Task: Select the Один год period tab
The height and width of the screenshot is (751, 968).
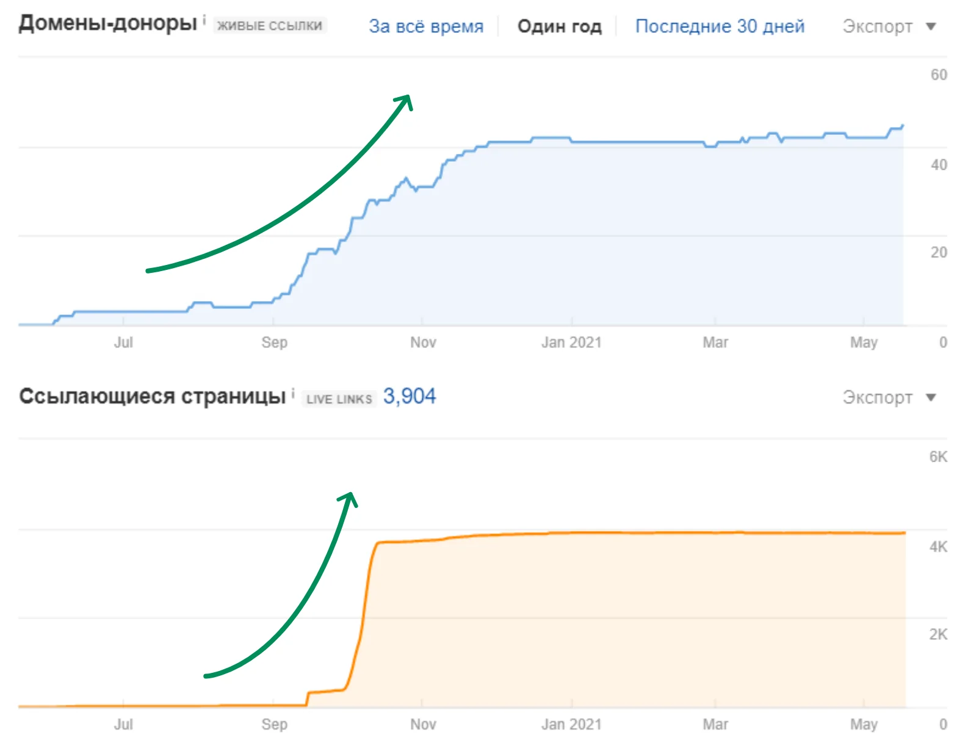Action: [x=559, y=26]
